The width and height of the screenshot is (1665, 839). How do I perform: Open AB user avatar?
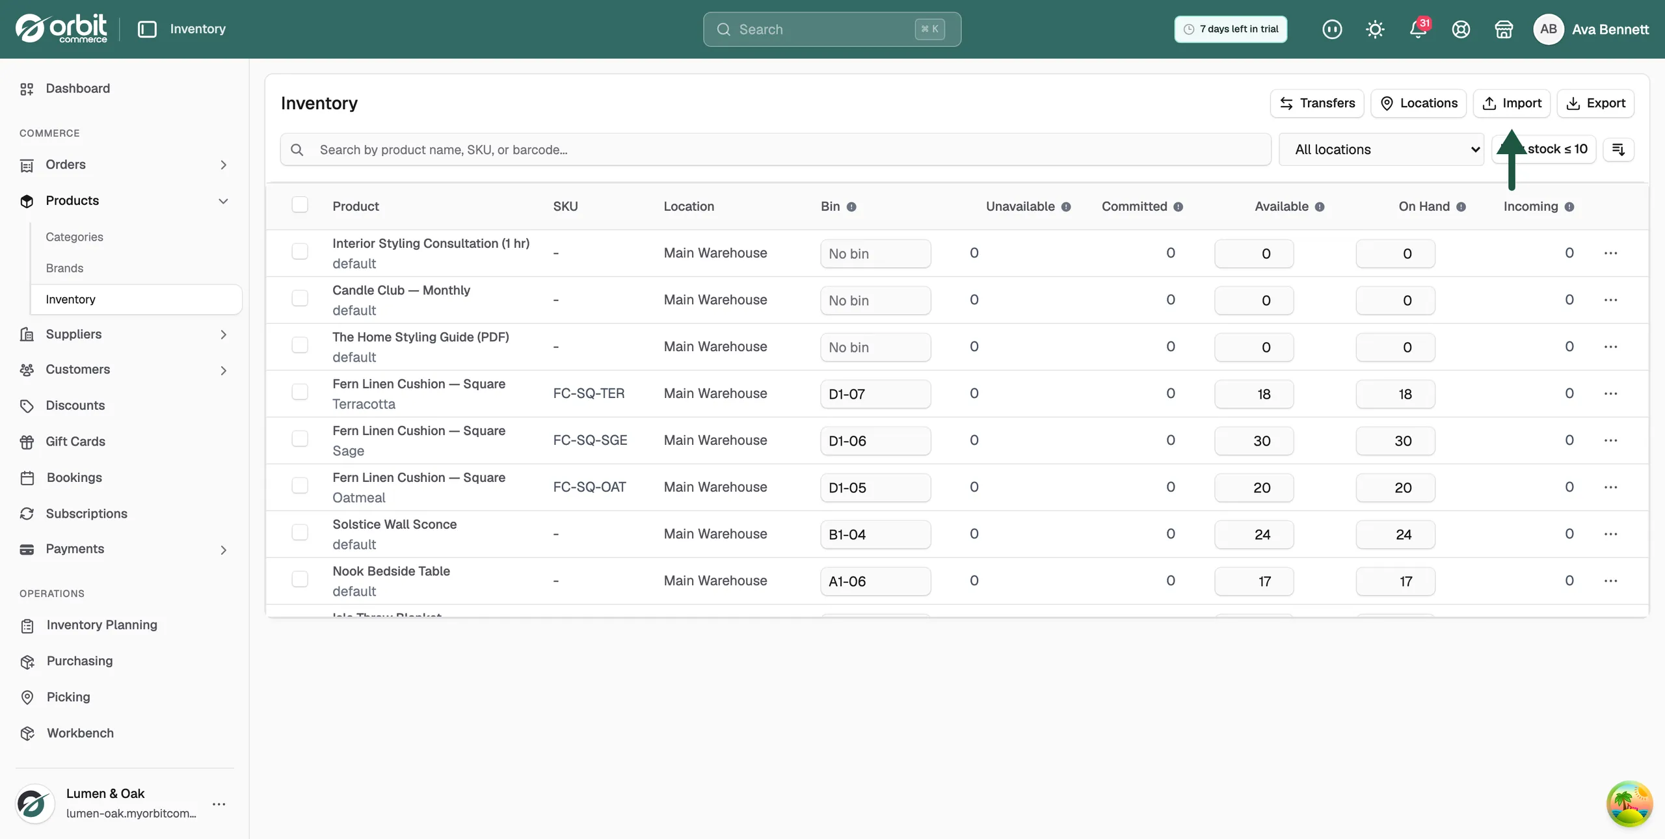coord(1549,29)
